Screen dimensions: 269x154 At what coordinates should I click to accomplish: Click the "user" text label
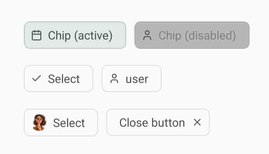(x=137, y=79)
